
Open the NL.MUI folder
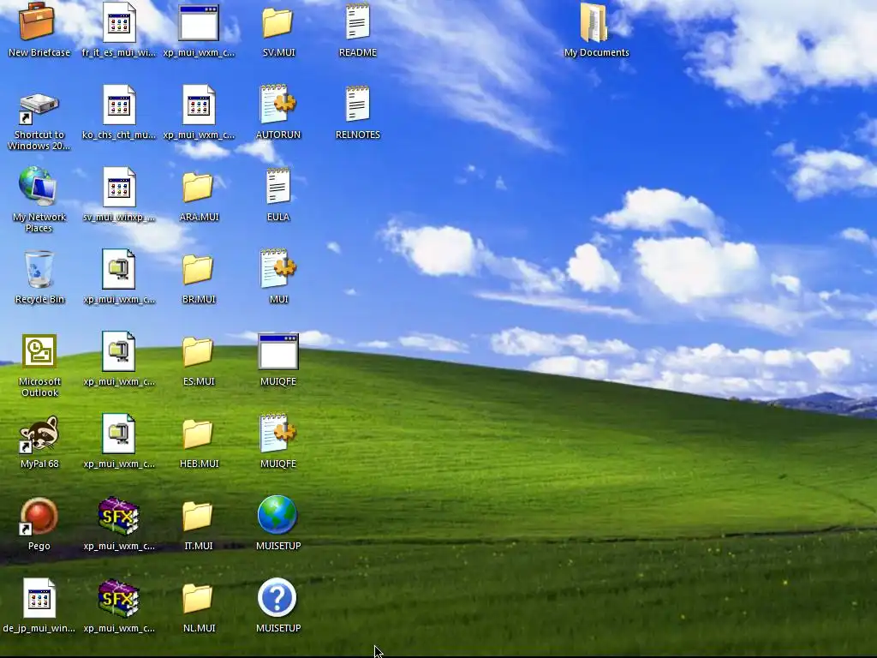tap(198, 598)
